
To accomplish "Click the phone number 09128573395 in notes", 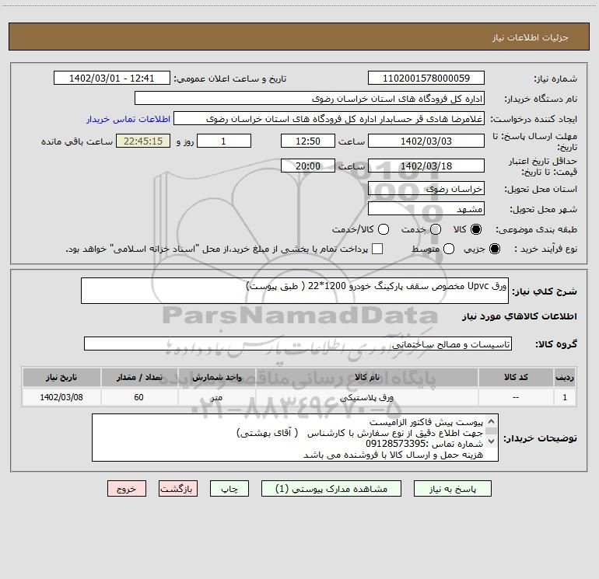I will [396, 444].
